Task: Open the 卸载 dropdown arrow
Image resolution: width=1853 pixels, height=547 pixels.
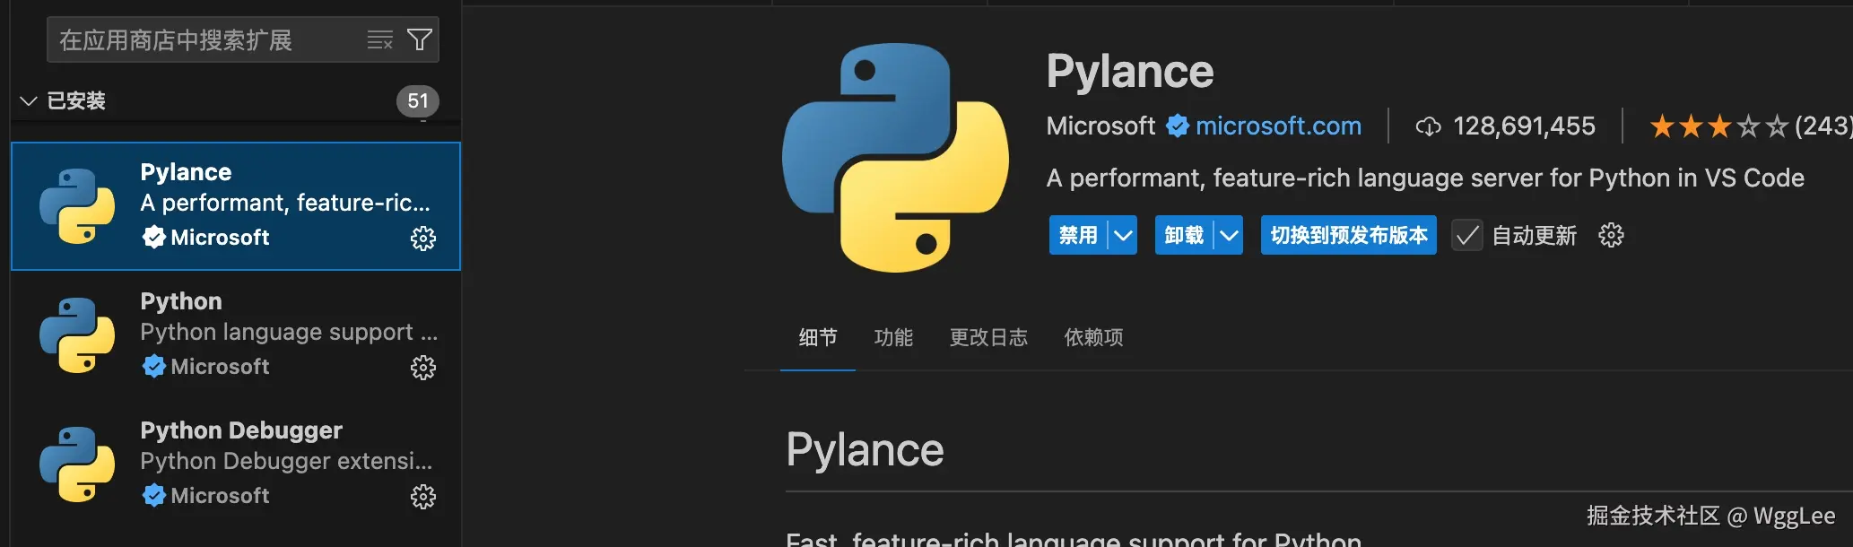Action: click(x=1229, y=235)
